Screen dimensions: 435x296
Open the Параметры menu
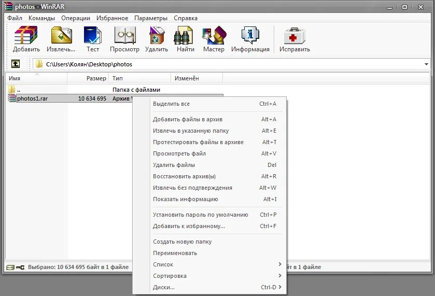[151, 18]
